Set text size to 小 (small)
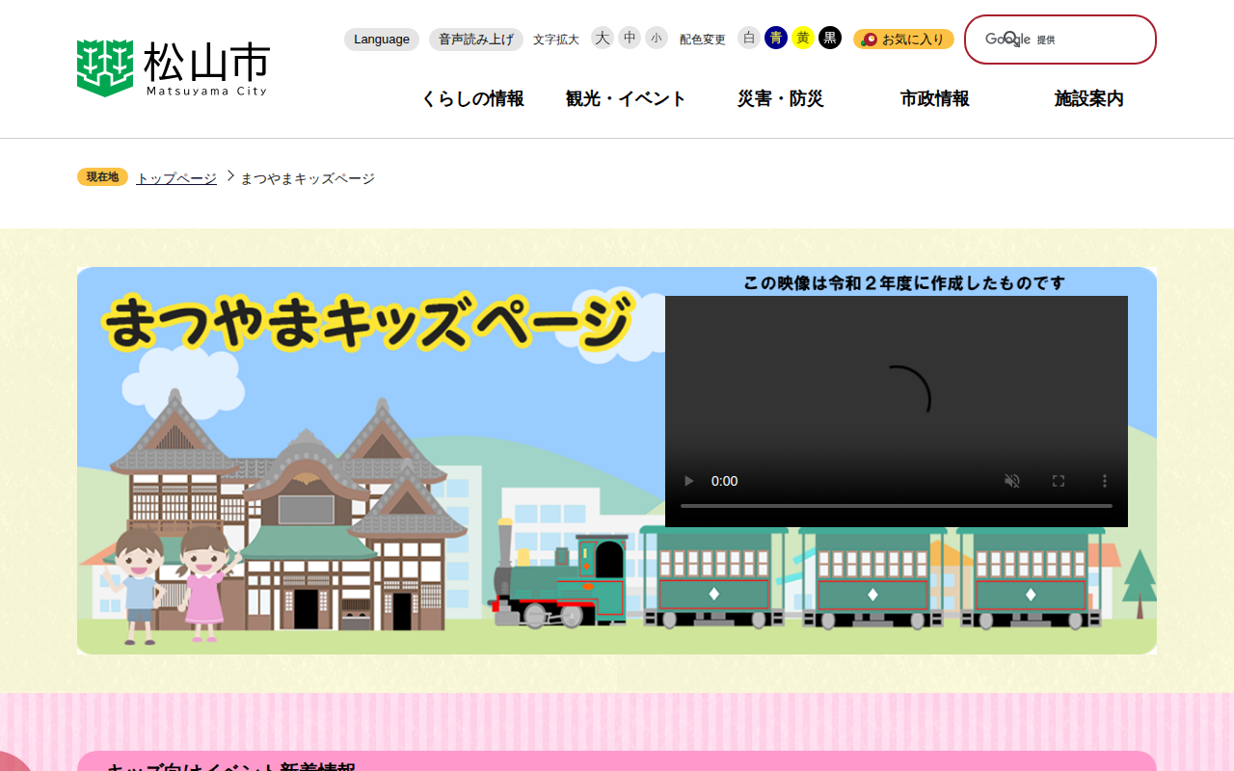The height and width of the screenshot is (771, 1234). (657, 38)
